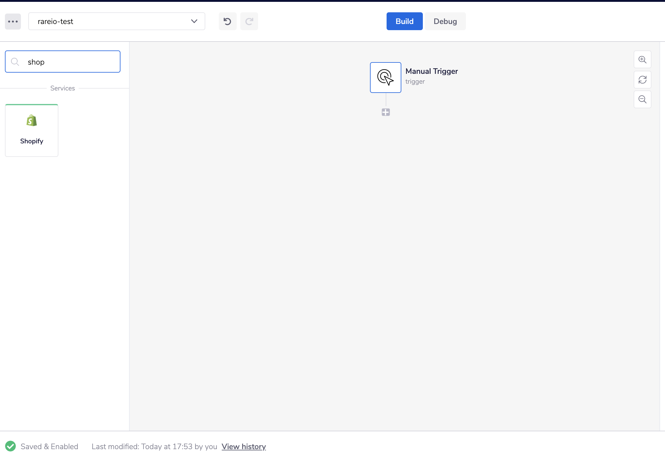Zoom out of the workflow canvas
The image size is (665, 459).
(x=642, y=99)
